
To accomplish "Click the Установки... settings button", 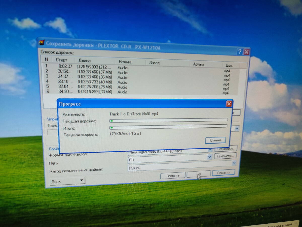I will [226, 148].
